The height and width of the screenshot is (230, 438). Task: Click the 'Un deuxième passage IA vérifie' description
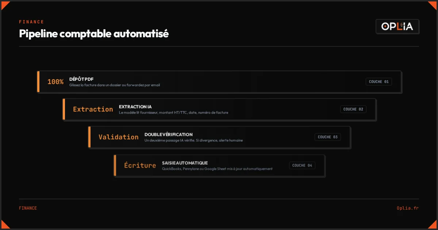(193, 141)
